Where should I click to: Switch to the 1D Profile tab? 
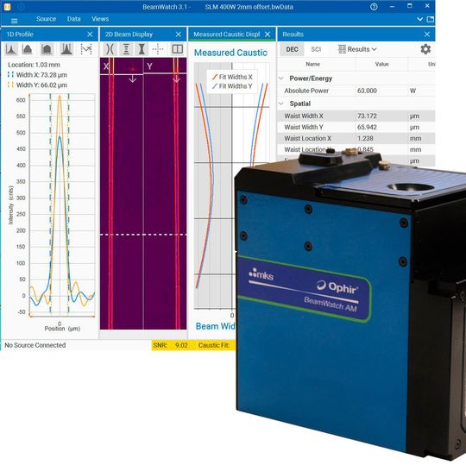point(20,35)
